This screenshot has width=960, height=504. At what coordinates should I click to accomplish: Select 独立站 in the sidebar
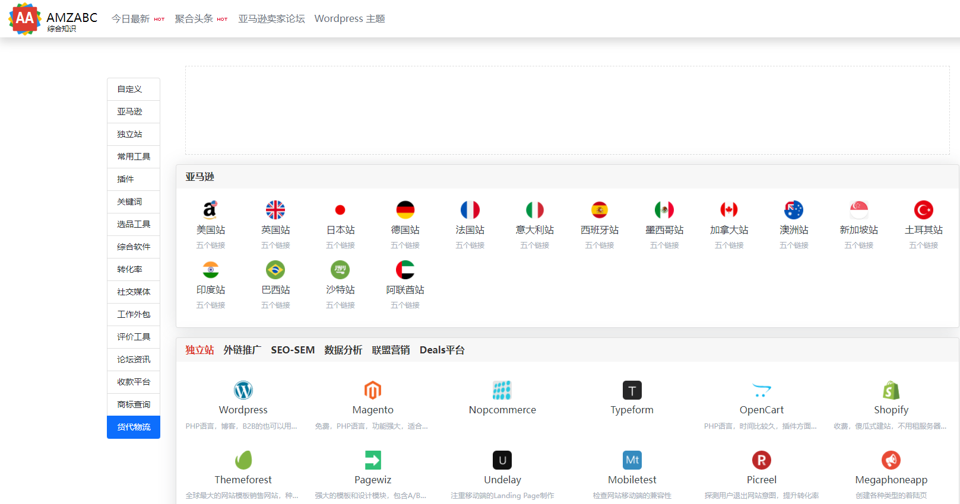tap(134, 135)
